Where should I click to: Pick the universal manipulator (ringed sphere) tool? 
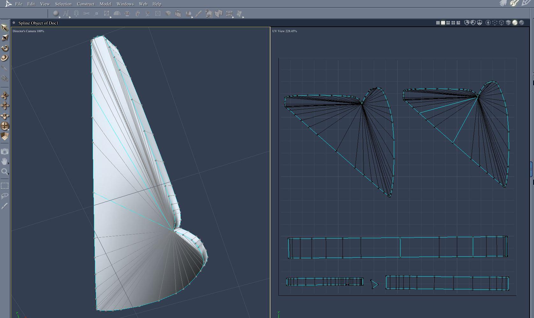4,58
